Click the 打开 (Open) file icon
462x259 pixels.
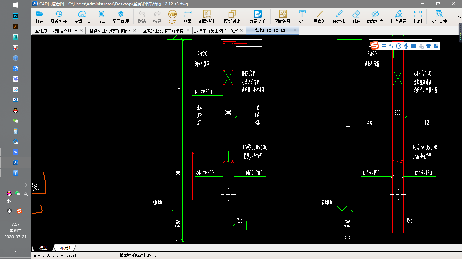coord(40,17)
